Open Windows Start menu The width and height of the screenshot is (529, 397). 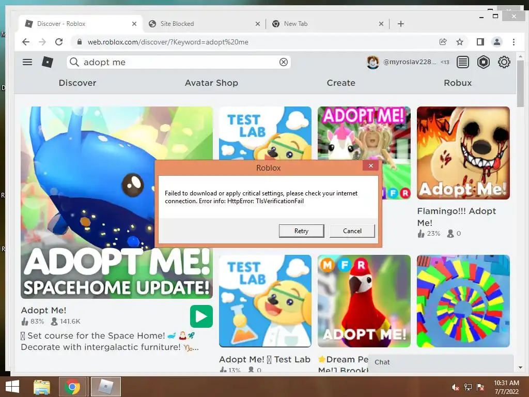12,387
